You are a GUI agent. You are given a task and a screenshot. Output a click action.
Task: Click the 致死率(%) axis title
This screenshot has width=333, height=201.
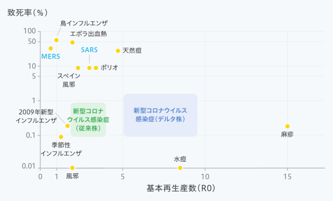(27, 13)
